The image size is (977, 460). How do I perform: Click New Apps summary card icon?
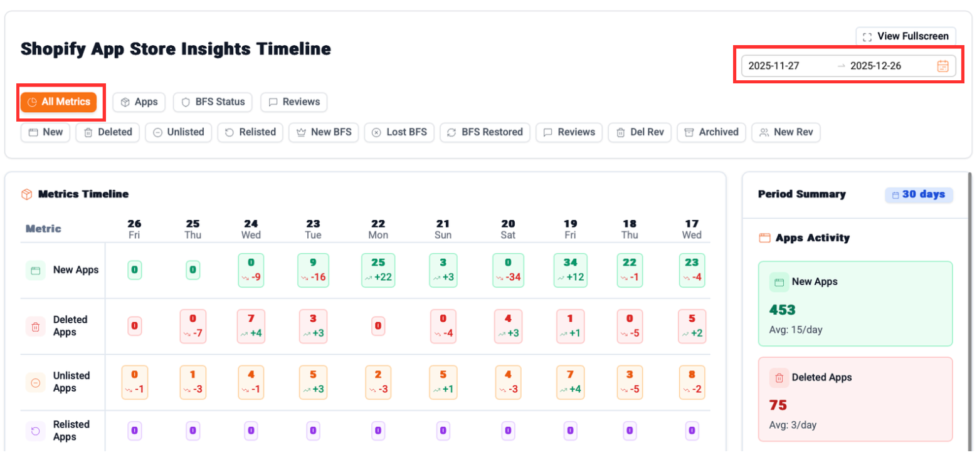pos(779,282)
